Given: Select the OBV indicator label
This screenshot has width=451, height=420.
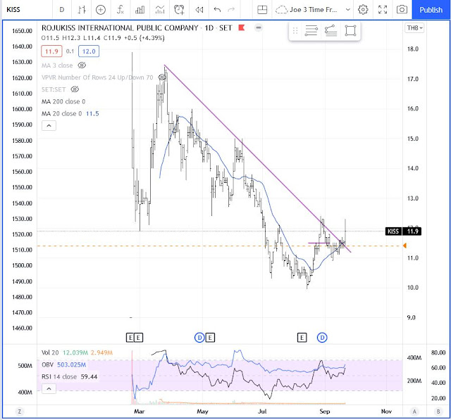Looking at the screenshot, I should click(x=47, y=364).
